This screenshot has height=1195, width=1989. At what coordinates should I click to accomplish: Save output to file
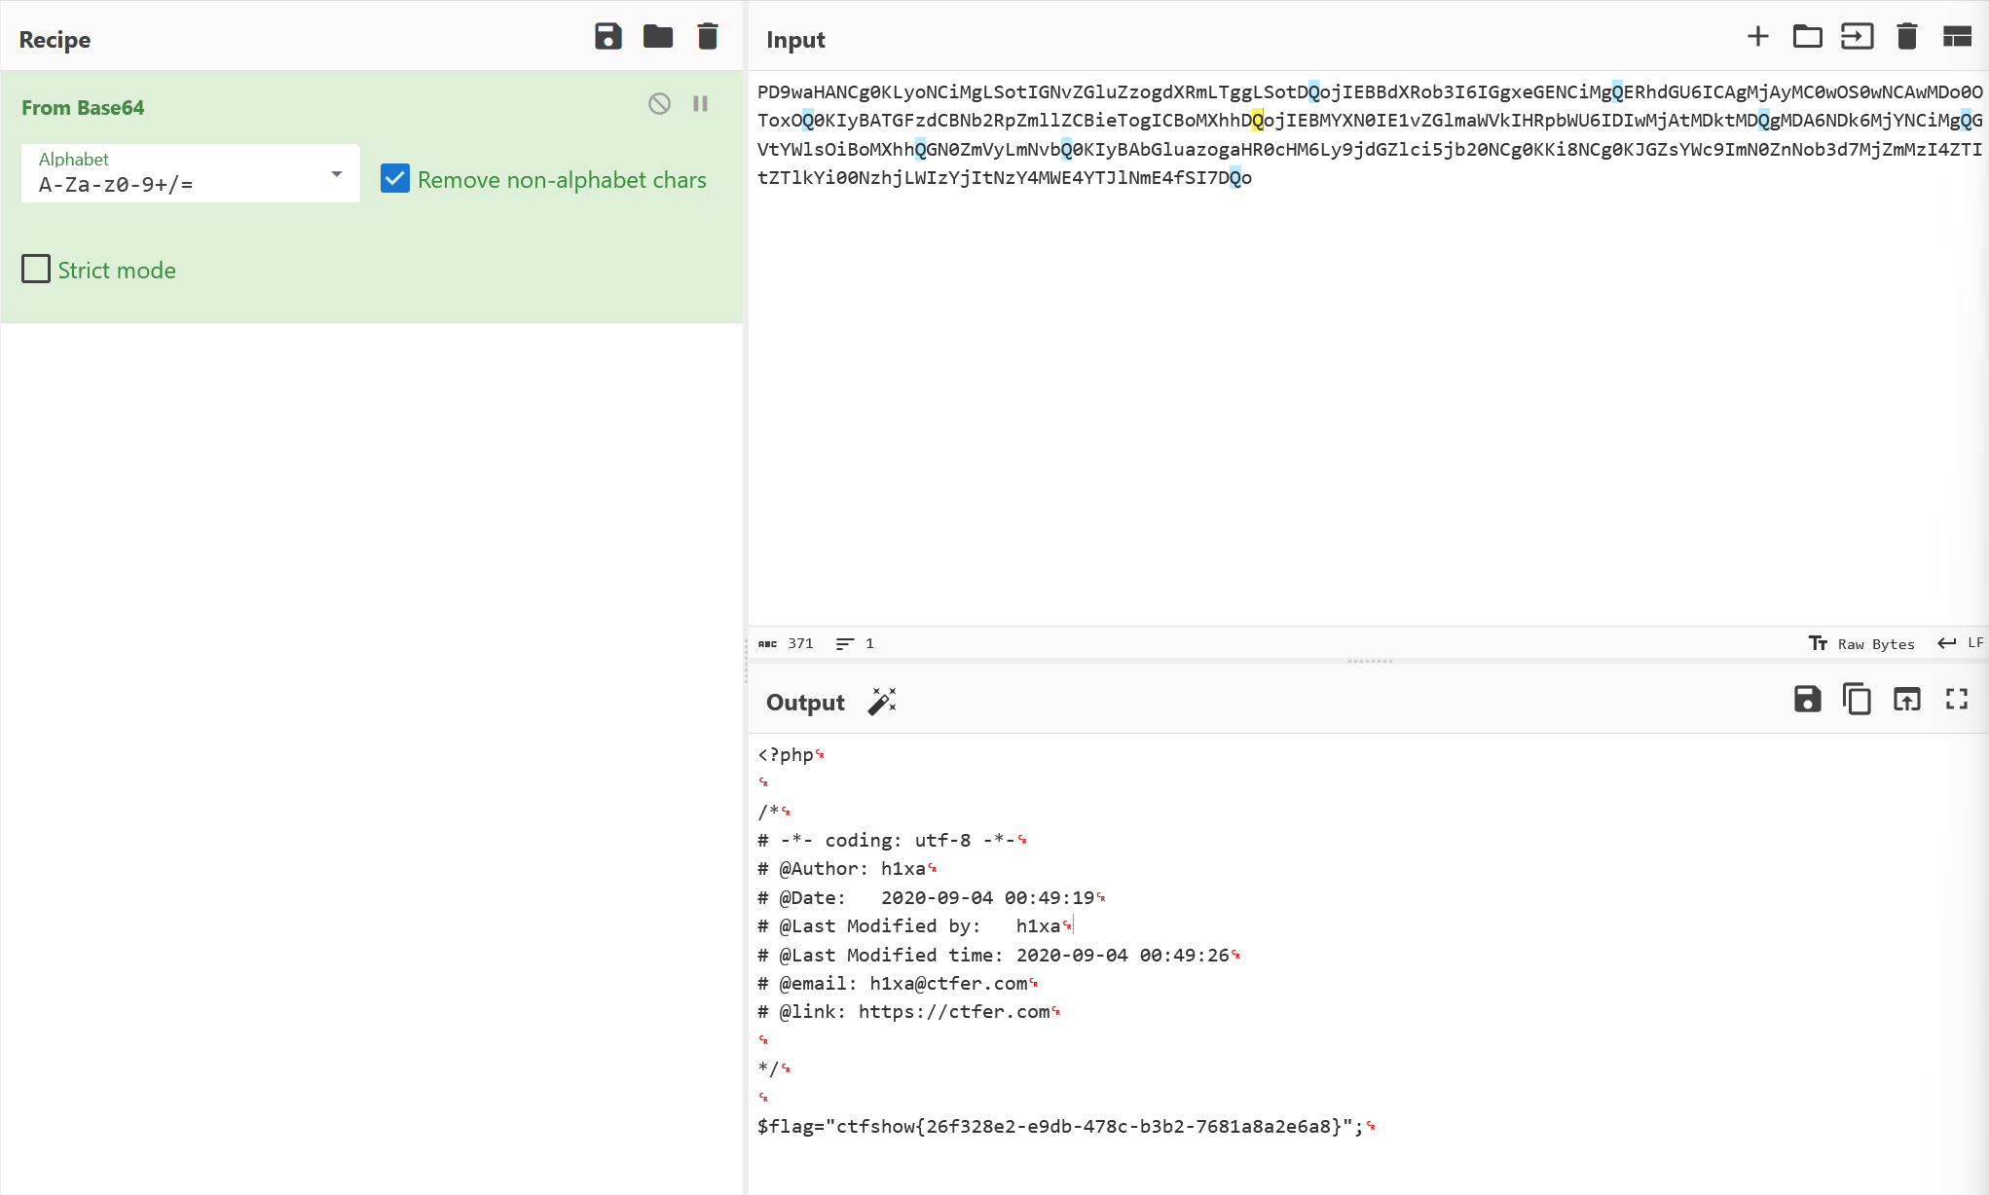tap(1807, 699)
